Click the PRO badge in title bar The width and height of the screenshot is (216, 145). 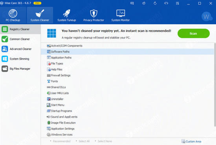click(37, 3)
